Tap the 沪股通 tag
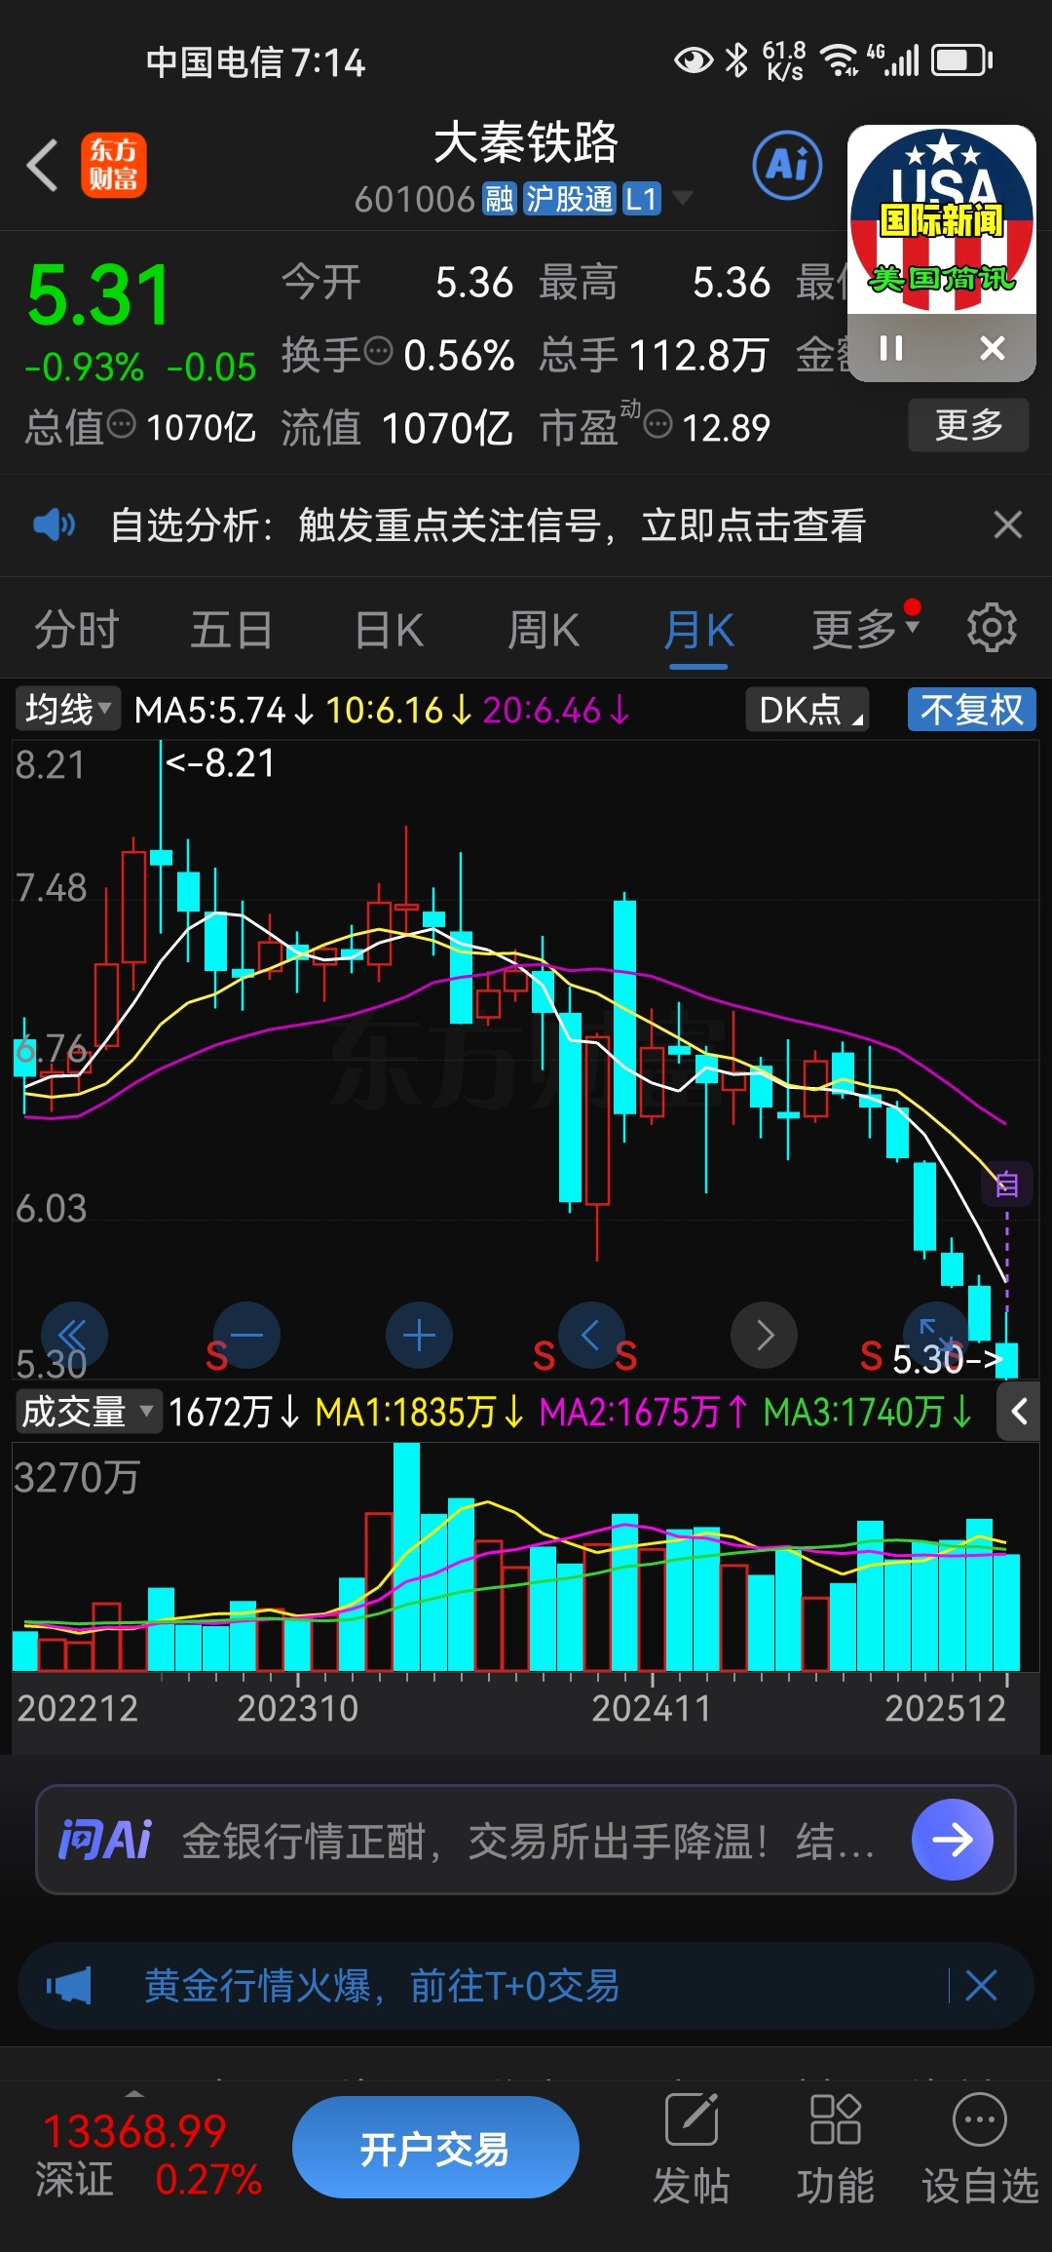This screenshot has width=1052, height=2252. click(x=570, y=199)
